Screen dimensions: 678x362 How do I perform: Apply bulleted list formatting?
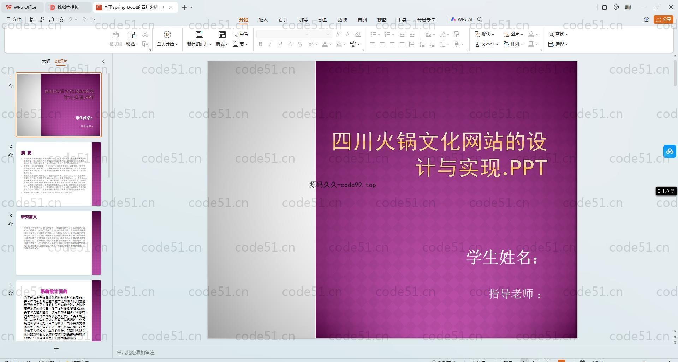(x=373, y=34)
